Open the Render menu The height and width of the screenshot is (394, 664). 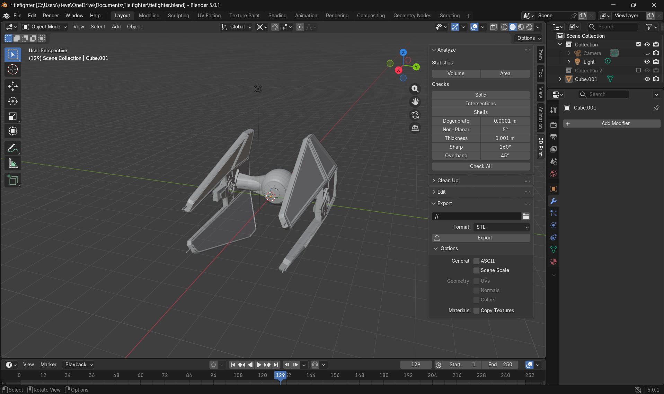(x=51, y=16)
